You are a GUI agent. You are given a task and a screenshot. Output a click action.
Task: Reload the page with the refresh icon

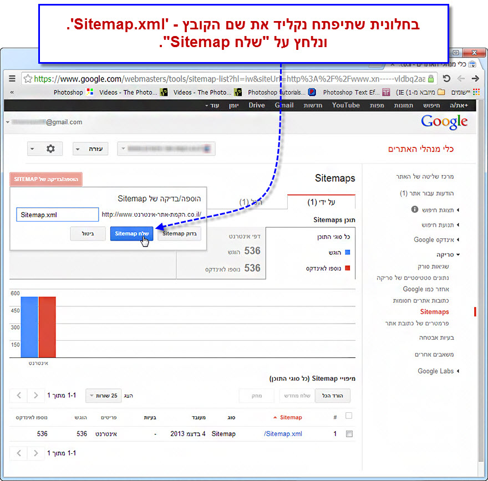tap(446, 78)
